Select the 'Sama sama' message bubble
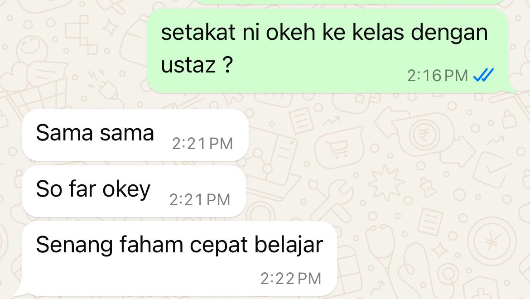Viewport: 530px width, 299px height. pyautogui.click(x=135, y=135)
